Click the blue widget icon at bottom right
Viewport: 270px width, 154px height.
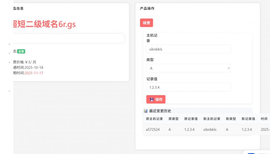click(x=251, y=153)
